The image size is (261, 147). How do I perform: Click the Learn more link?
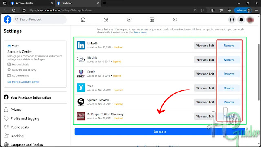(x=140, y=33)
